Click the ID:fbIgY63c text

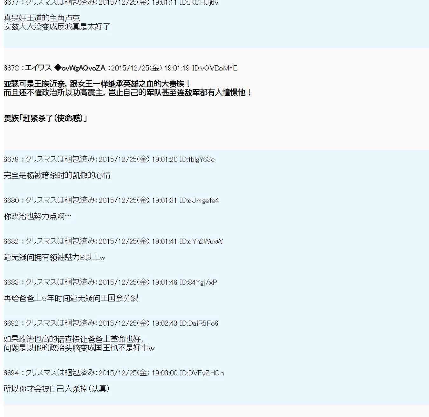tap(197, 159)
